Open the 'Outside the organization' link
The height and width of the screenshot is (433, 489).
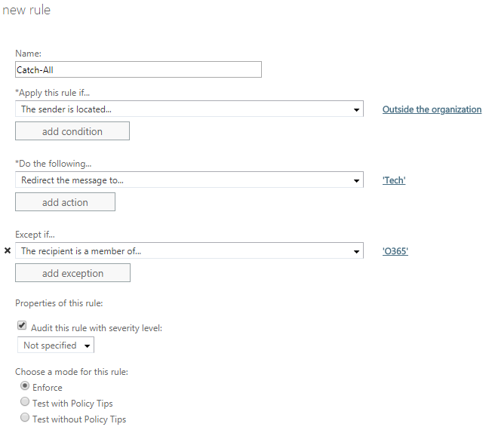(x=432, y=109)
